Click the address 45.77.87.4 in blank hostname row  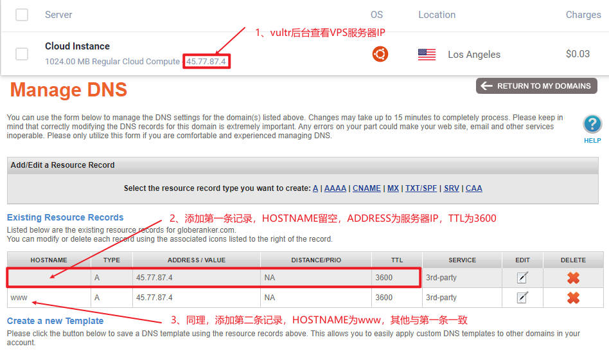click(154, 278)
